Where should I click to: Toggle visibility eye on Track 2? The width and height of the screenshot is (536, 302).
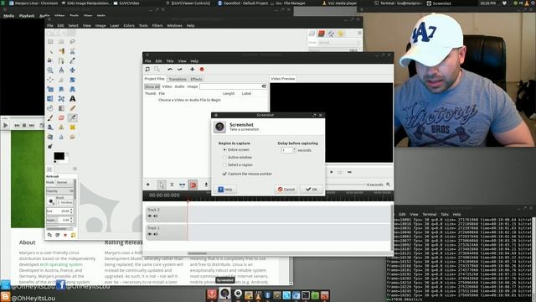tap(149, 216)
